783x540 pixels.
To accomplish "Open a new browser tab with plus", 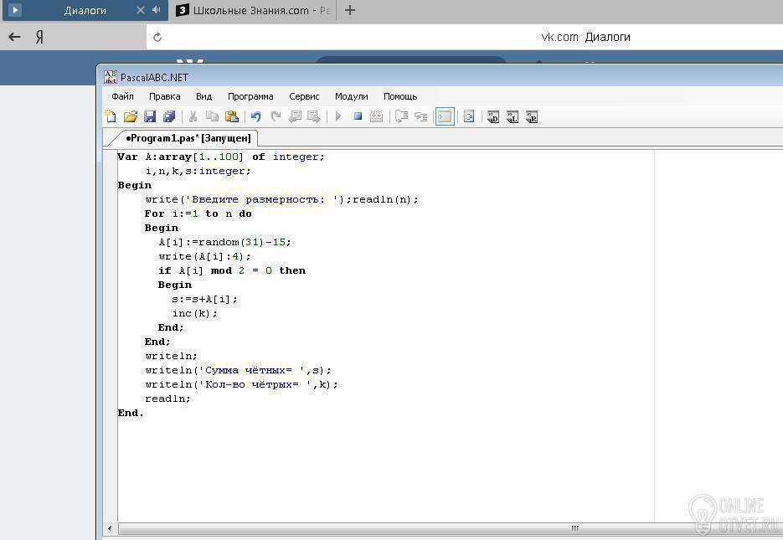I will point(350,10).
